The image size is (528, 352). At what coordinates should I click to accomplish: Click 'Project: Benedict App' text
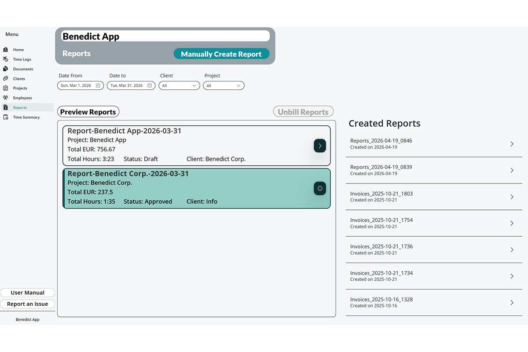[97, 140]
